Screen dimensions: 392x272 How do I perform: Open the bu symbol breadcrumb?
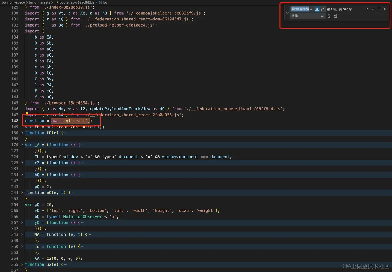point(103,2)
